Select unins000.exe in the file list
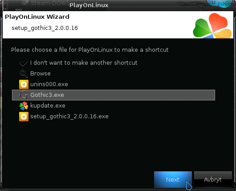Viewport: 236px width, 191px height. (x=49, y=84)
